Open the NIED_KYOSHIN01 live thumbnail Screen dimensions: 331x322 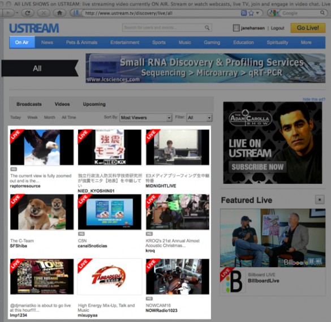[x=110, y=147]
